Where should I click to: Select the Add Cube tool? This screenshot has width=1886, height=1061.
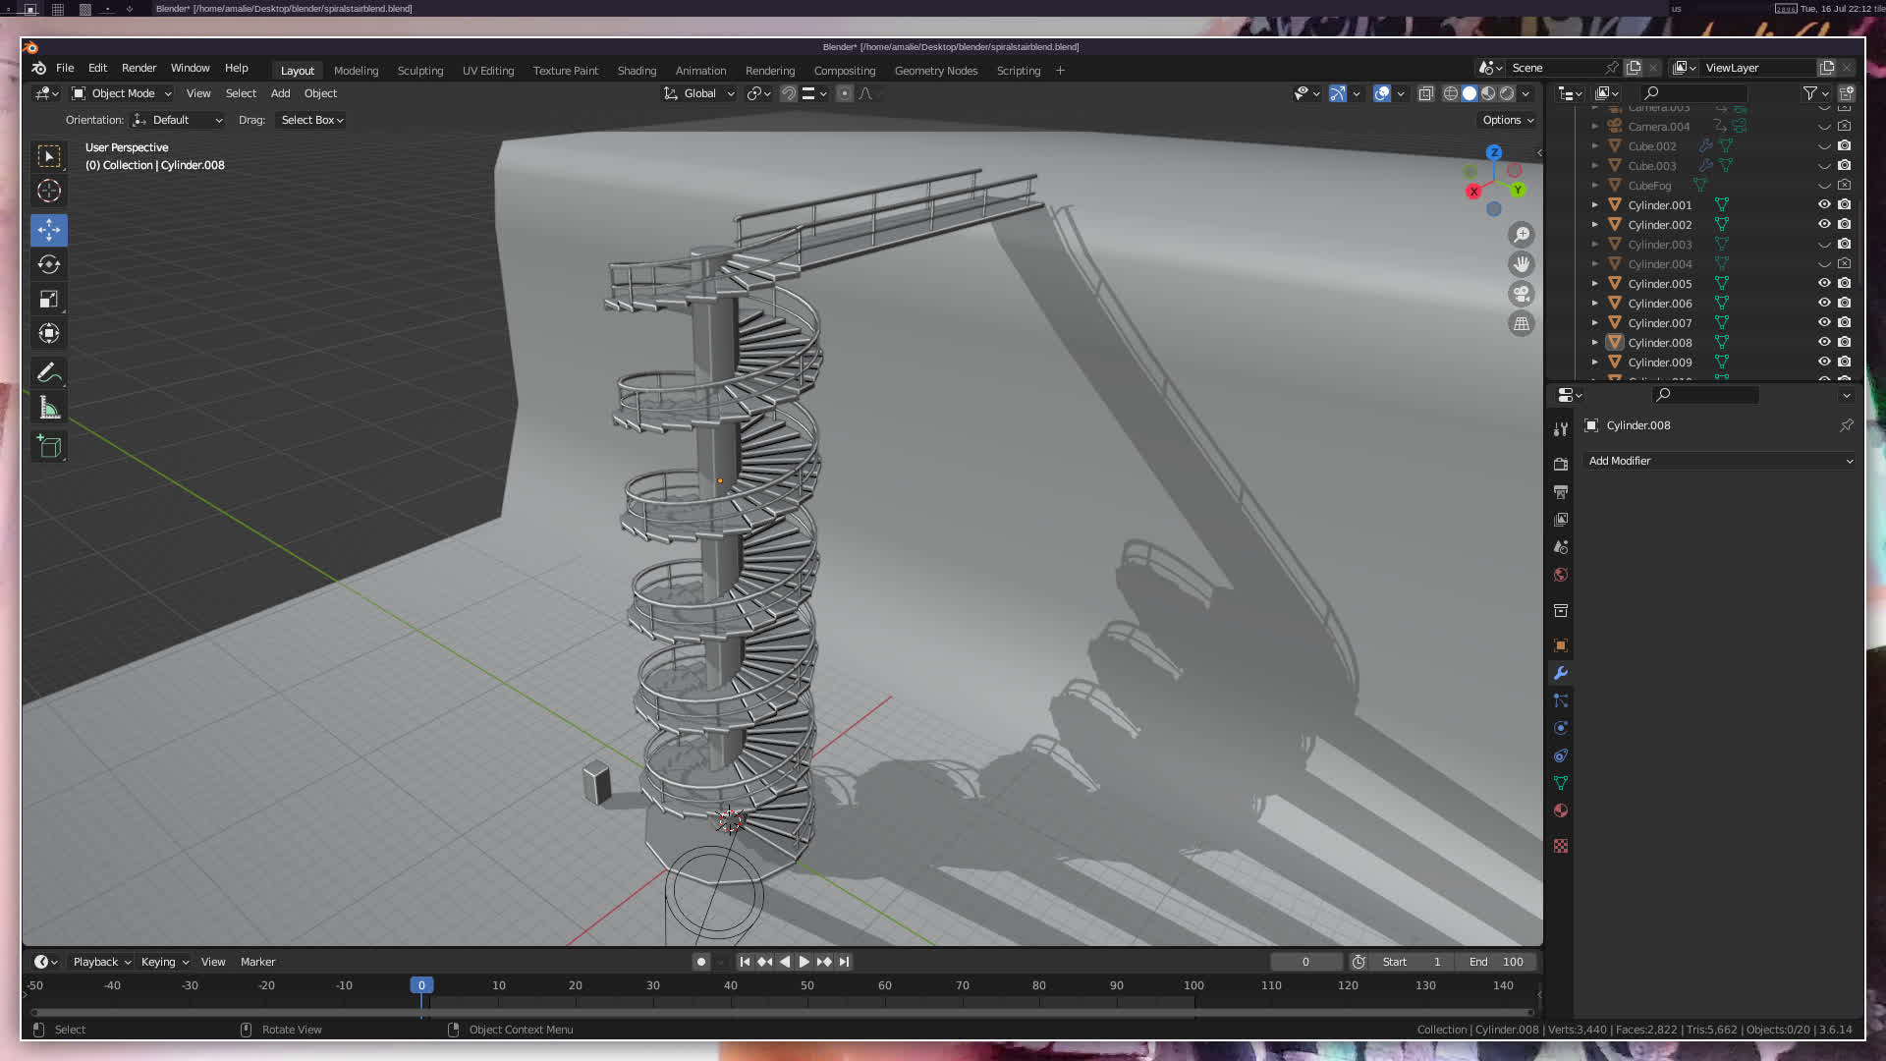[49, 447]
